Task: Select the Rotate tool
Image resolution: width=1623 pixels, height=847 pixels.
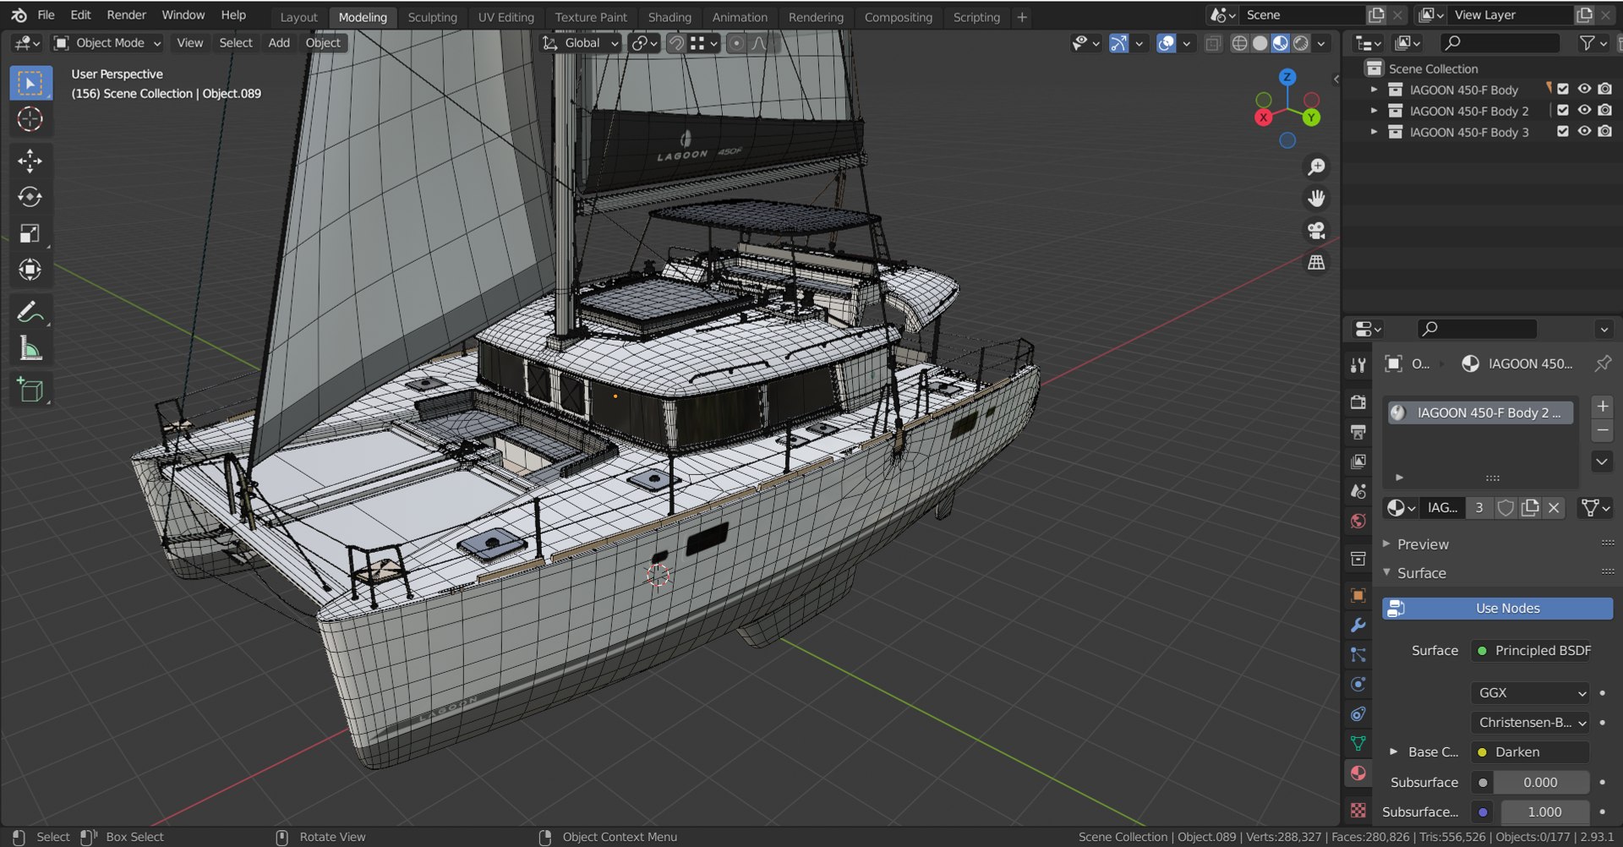Action: coord(30,197)
